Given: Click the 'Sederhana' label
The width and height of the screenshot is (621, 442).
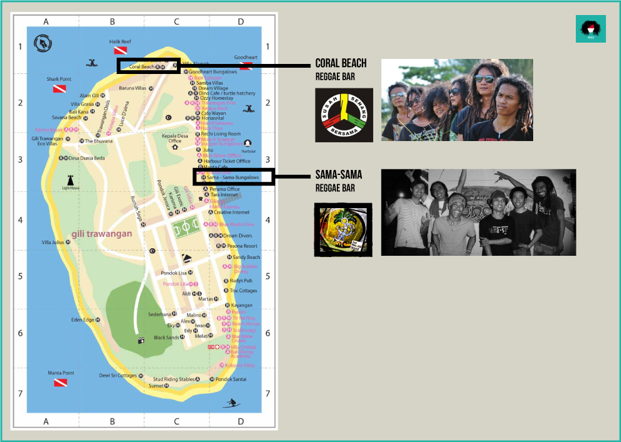Looking at the screenshot, I should (159, 315).
